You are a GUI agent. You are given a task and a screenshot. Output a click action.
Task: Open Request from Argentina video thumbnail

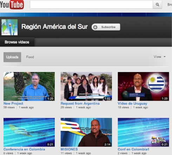coord(86,86)
